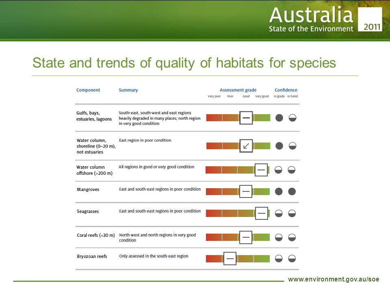Viewport: 390px width, 292px height.
Task: Click the slide title 'State and trends of quality'
Action: coord(184,62)
